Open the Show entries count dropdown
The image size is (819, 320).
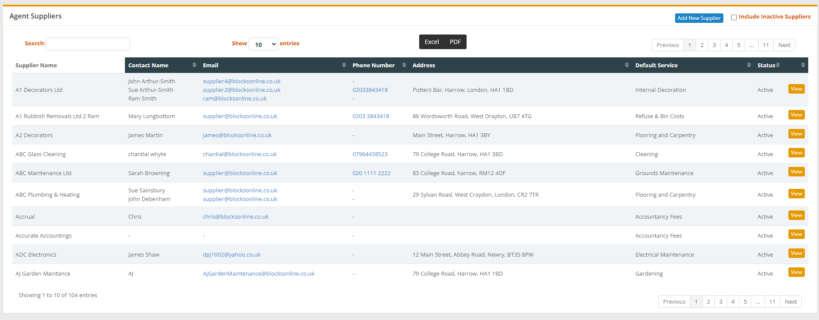click(x=263, y=44)
